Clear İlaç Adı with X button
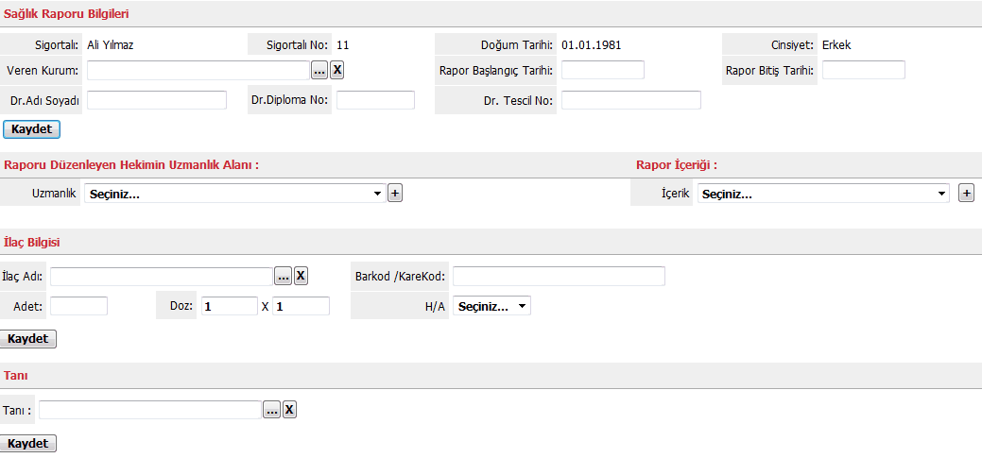 301,276
